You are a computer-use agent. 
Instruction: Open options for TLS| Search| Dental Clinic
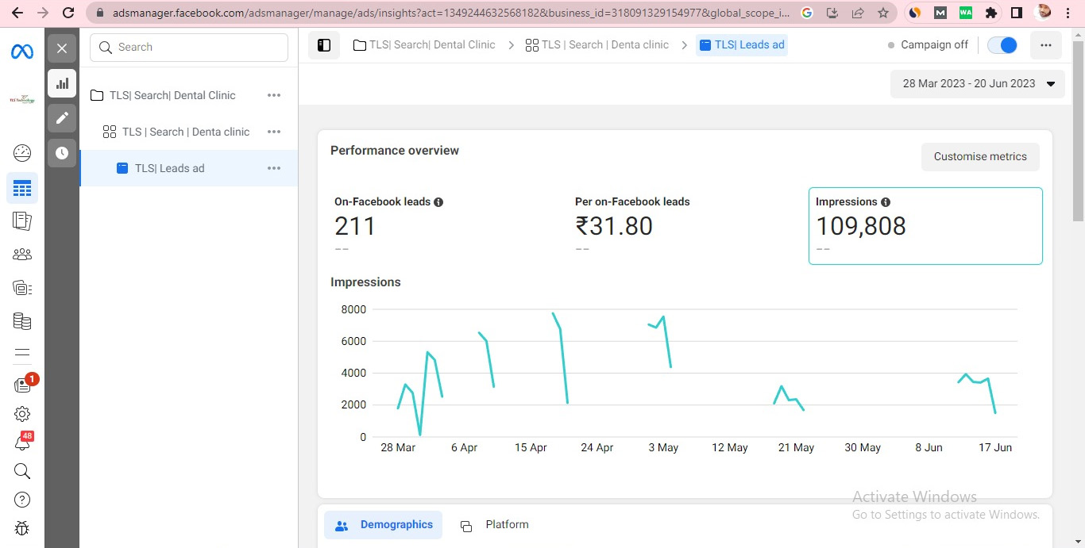[x=274, y=95]
